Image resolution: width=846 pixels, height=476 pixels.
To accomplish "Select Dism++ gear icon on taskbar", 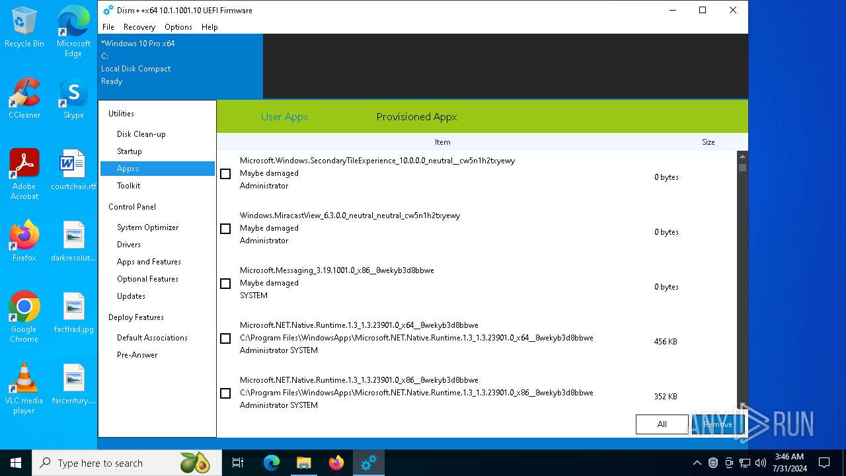I will click(368, 463).
